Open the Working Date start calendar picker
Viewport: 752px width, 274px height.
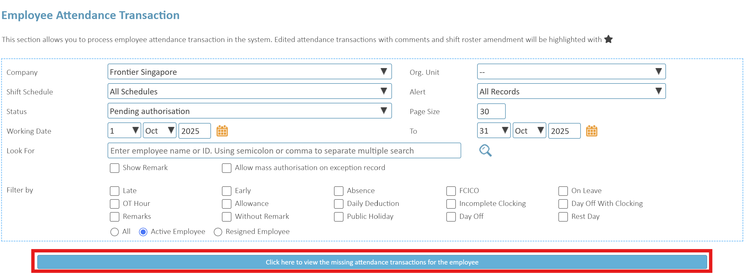click(x=222, y=131)
